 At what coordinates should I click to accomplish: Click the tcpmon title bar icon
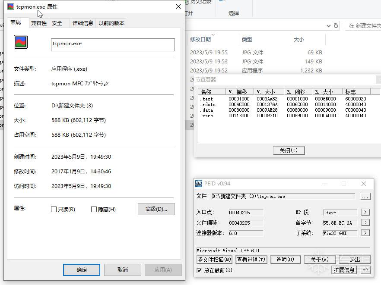pos(11,6)
